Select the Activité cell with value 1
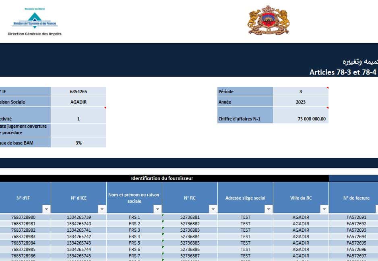The image size is (378, 261). click(x=78, y=115)
